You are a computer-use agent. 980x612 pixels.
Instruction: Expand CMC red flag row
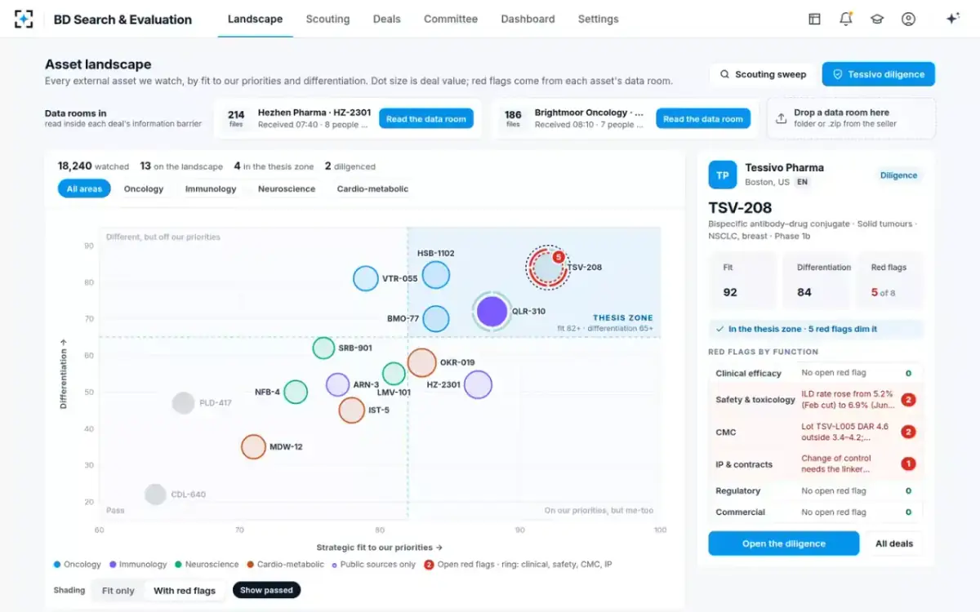point(815,432)
